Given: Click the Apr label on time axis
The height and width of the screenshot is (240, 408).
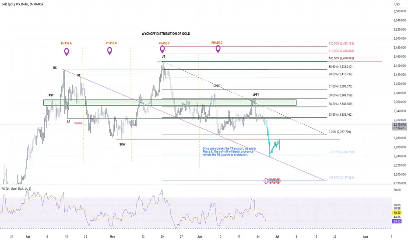Looking at the screenshot, I should tap(28, 237).
